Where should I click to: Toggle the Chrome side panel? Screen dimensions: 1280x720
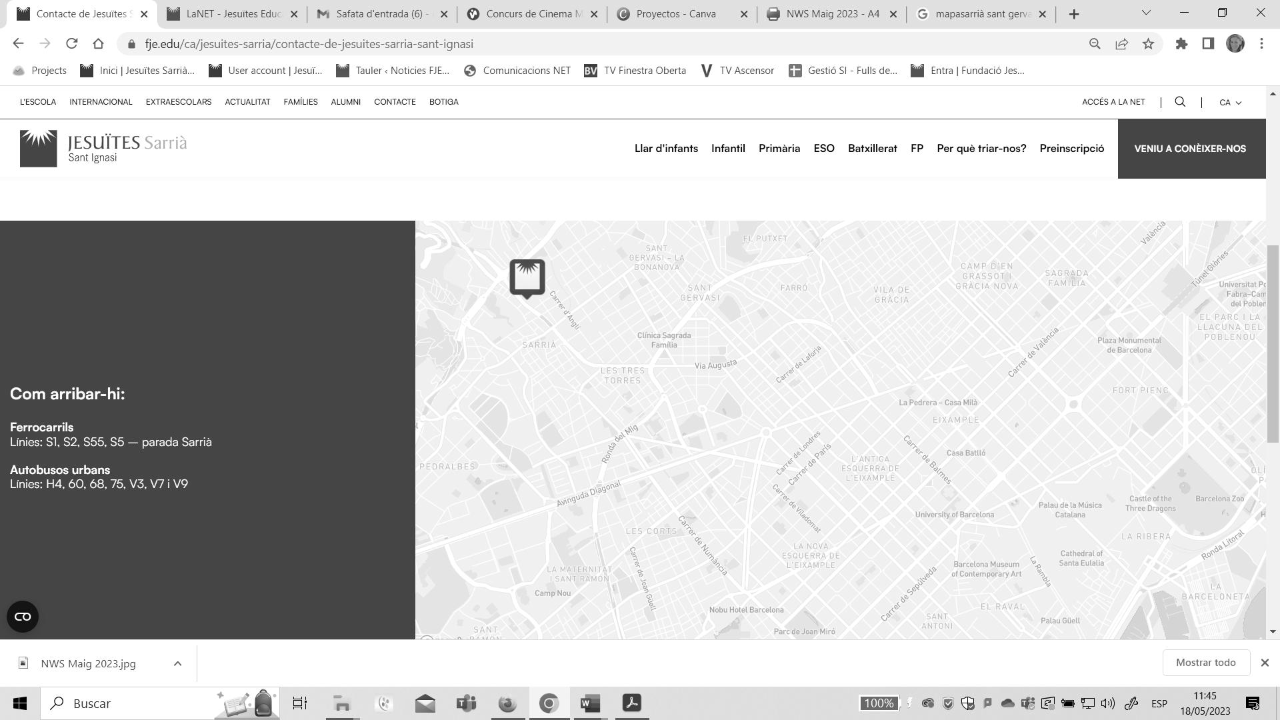point(1208,44)
